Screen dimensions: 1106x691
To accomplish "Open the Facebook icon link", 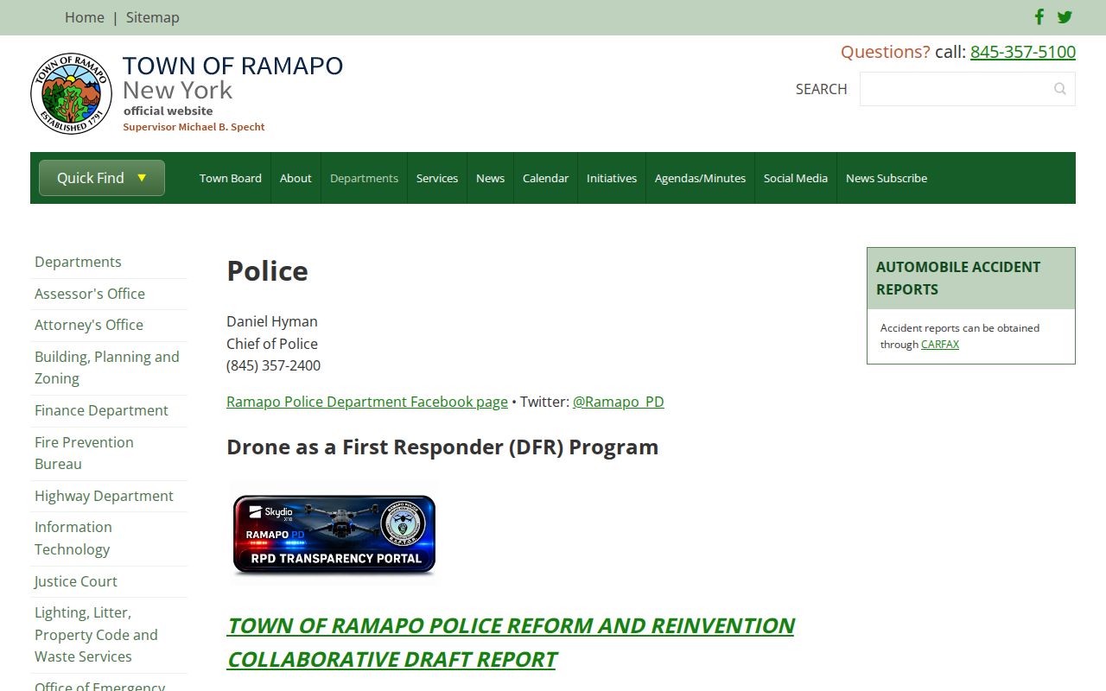I will 1039,16.
